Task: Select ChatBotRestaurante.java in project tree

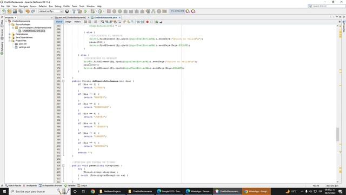Action: tap(34, 31)
